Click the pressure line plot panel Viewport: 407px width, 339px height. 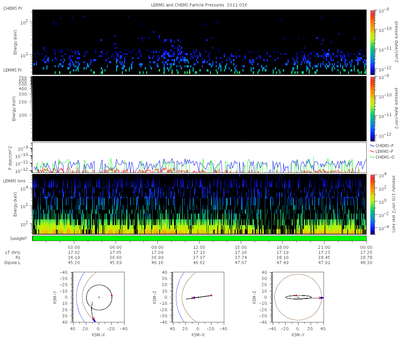coord(199,158)
